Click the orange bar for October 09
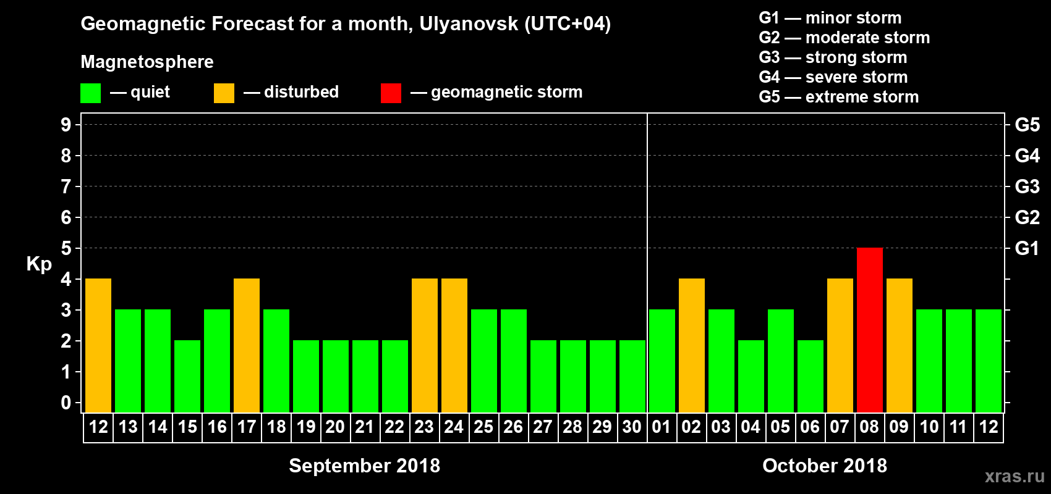Viewport: 1051px width, 494px height. [900, 346]
